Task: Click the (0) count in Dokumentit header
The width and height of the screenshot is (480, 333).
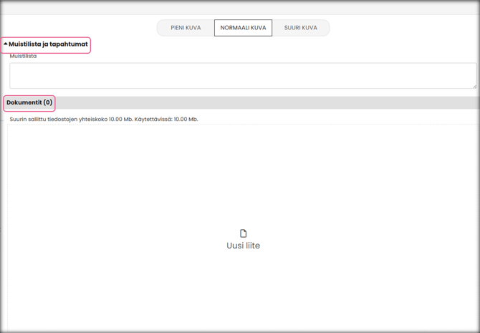Action: click(48, 103)
